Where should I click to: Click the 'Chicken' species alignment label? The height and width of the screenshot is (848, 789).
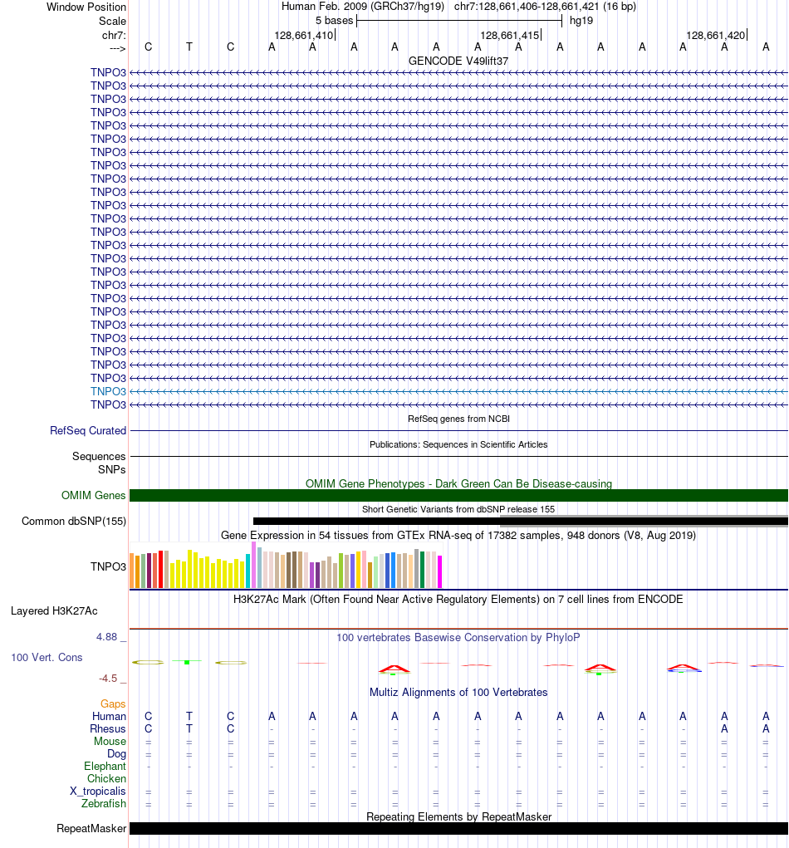coord(107,779)
